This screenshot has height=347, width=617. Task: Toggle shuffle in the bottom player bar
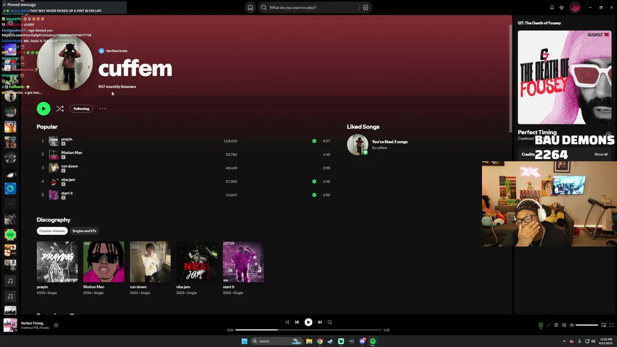pyautogui.click(x=287, y=322)
